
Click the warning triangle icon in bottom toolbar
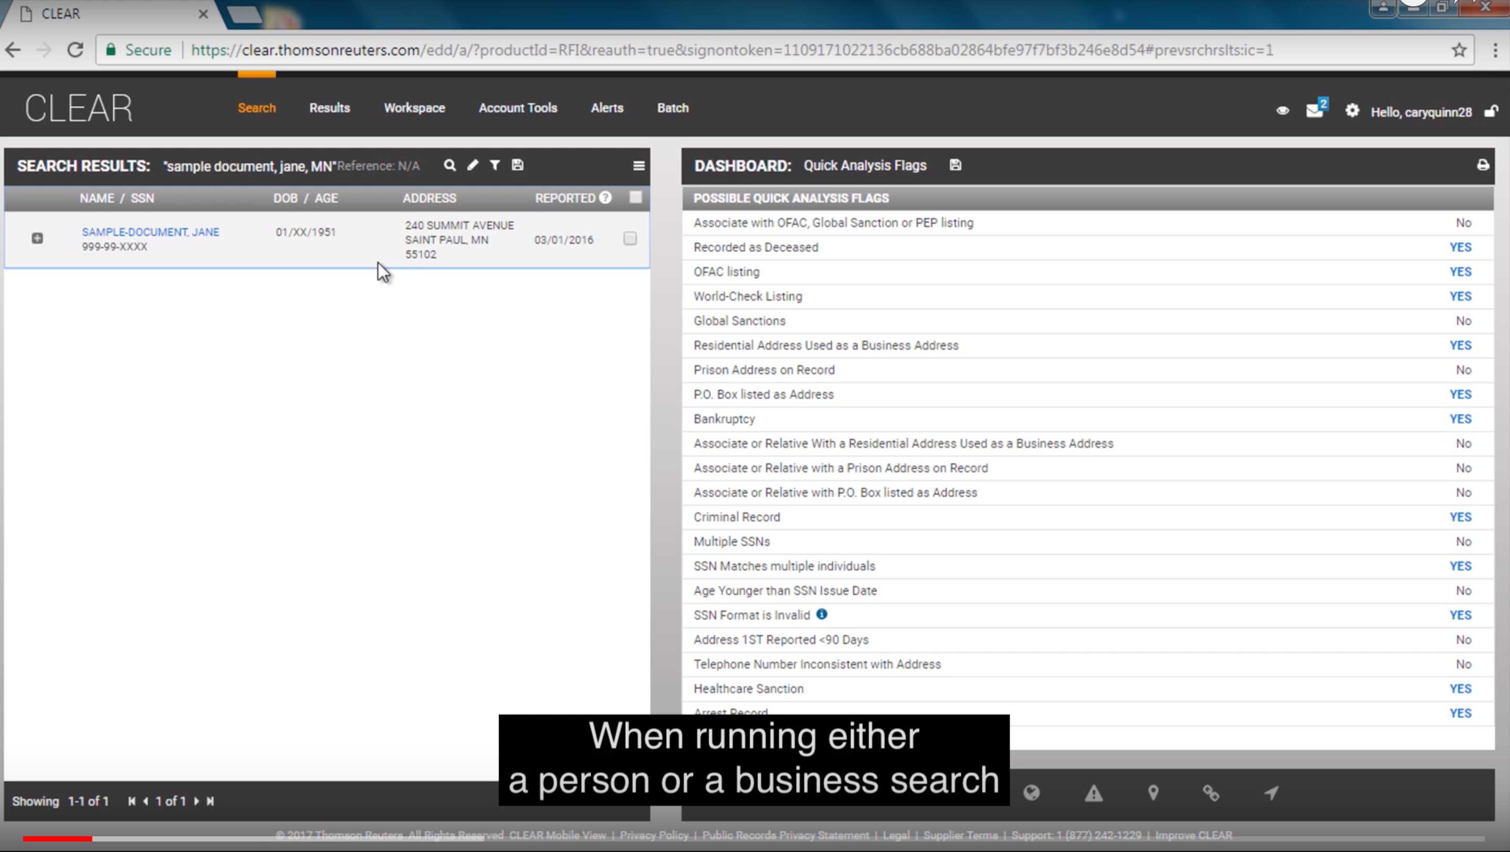(1093, 793)
